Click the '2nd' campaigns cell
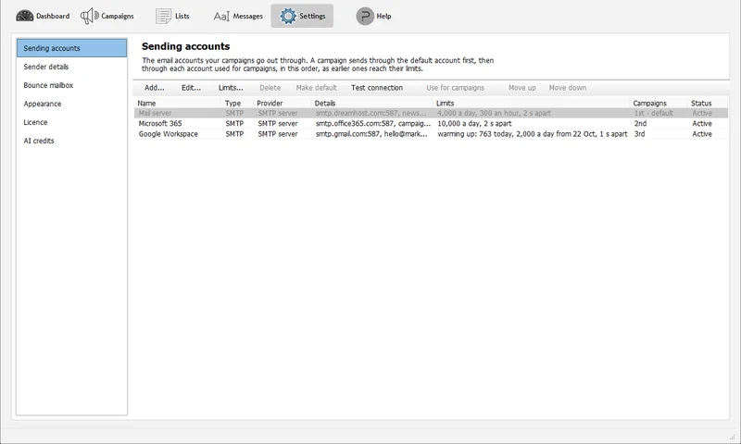This screenshot has height=444, width=741. pyautogui.click(x=640, y=124)
